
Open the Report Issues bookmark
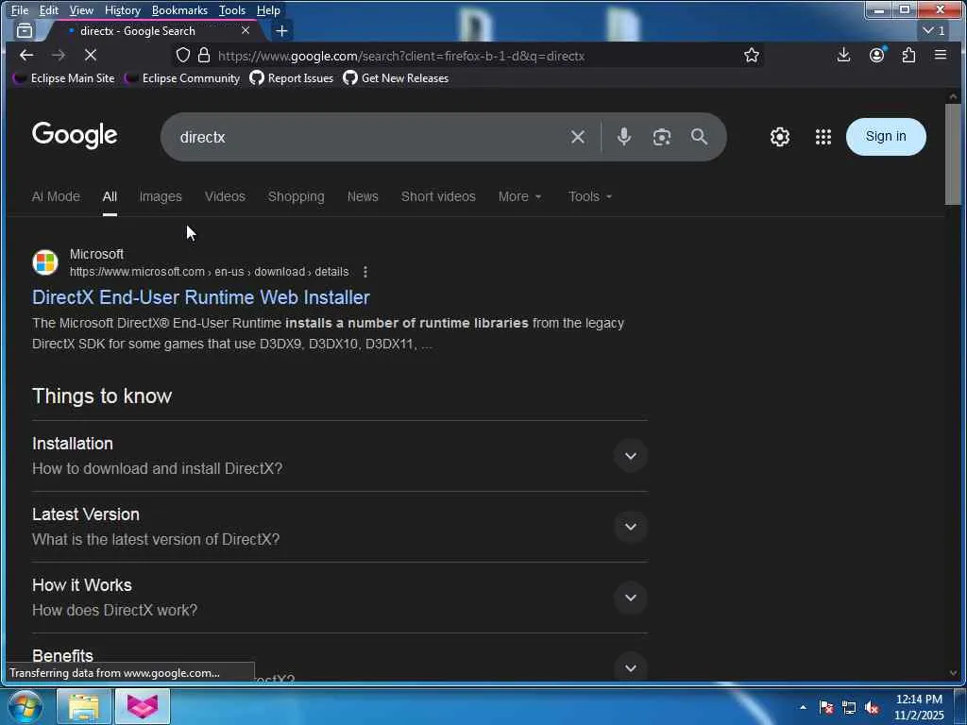coord(292,78)
